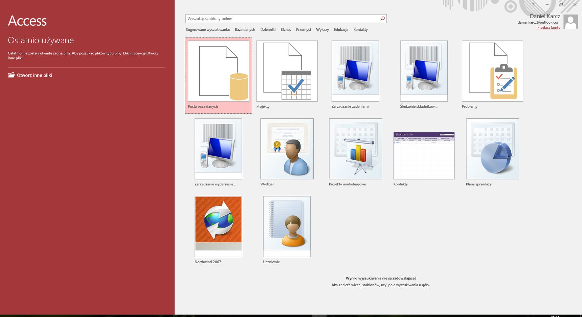Search suggested term Dzienniki
582x317 pixels.
[268, 30]
